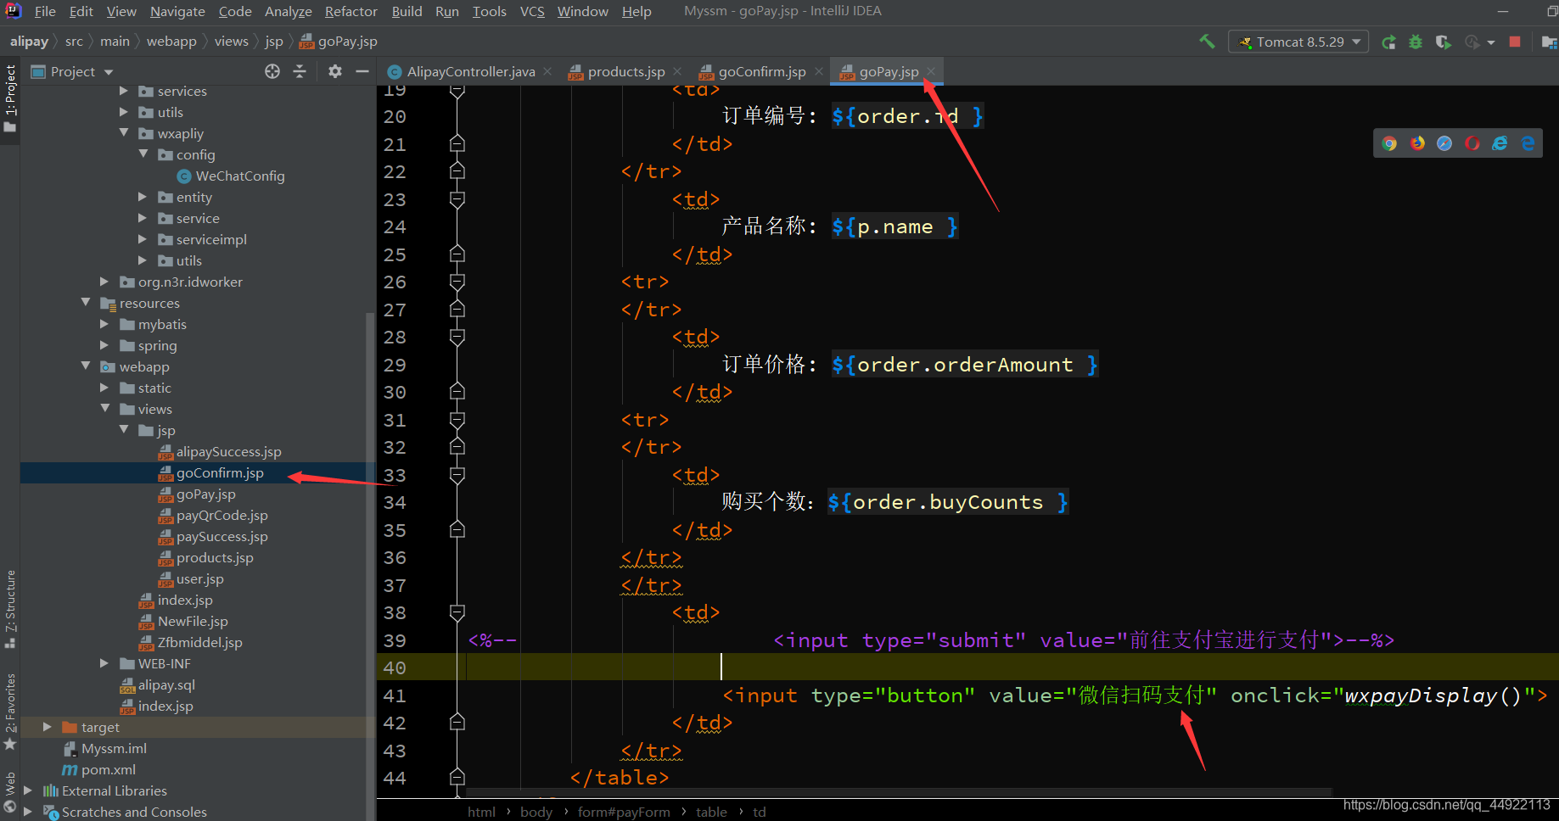
Task: Place cursor on editor line 40
Action: pyautogui.click(x=967, y=667)
